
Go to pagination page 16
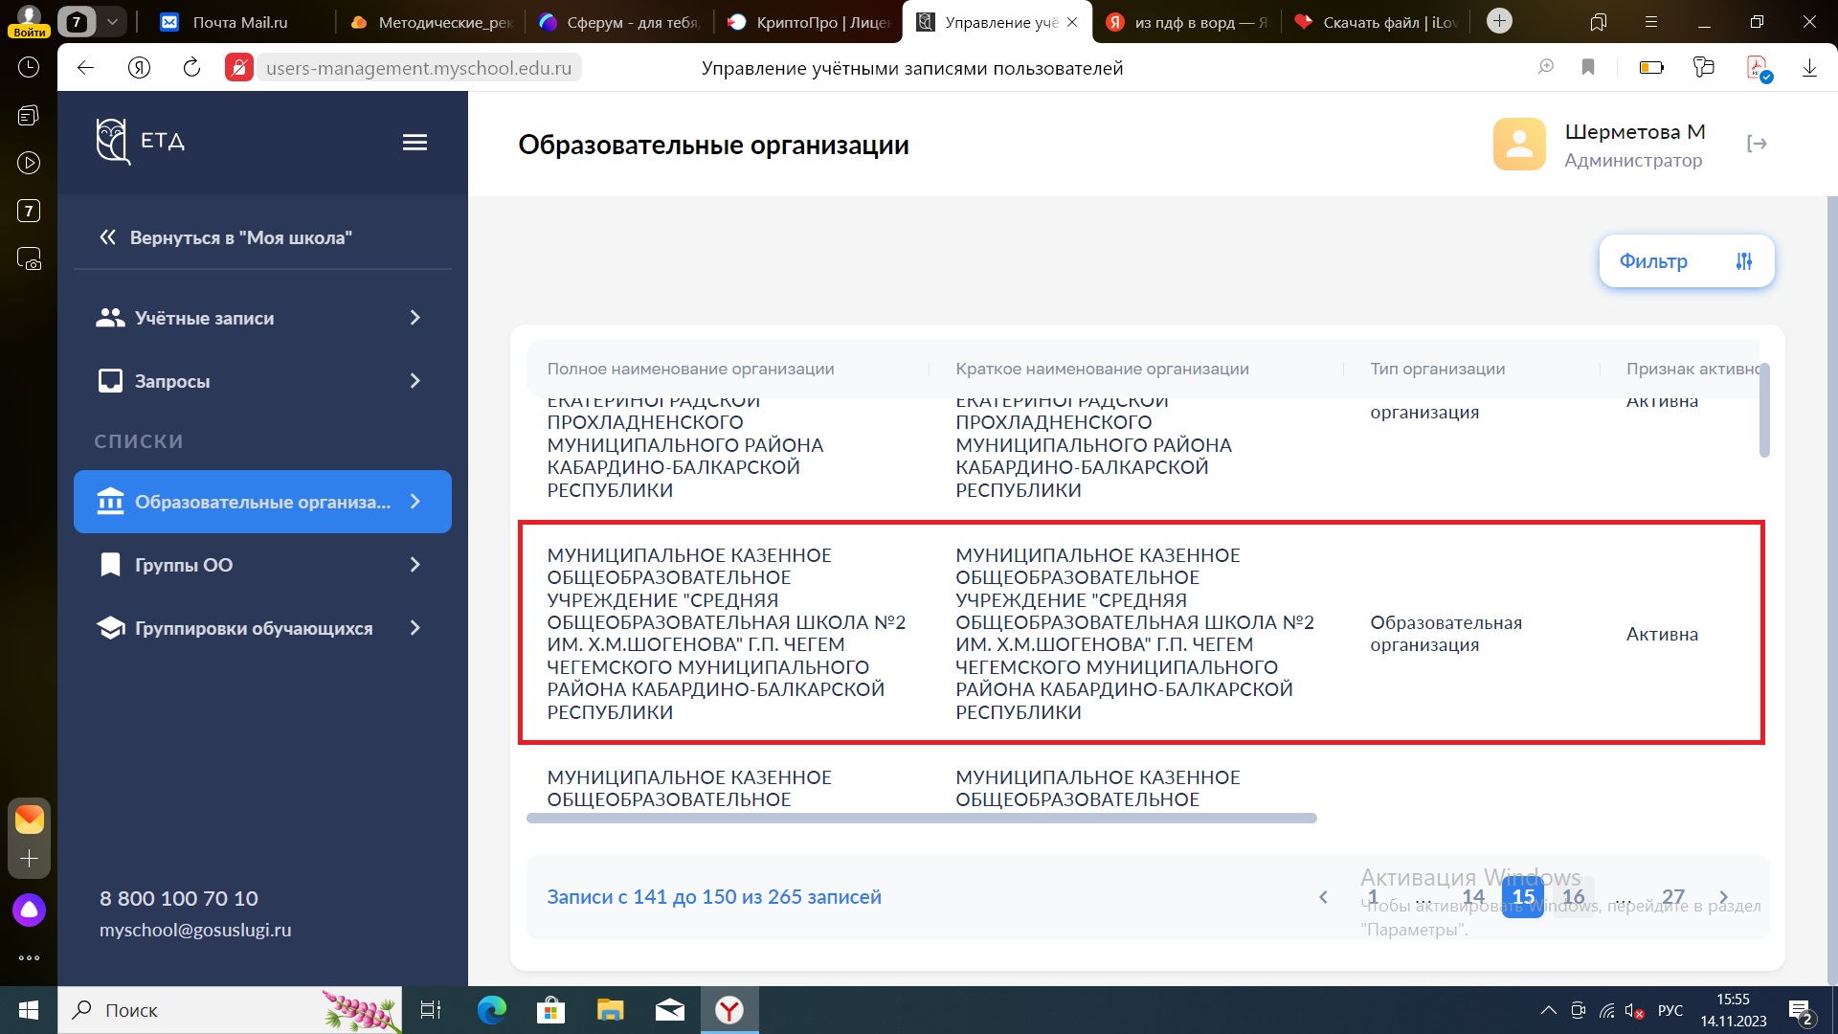coord(1573,897)
